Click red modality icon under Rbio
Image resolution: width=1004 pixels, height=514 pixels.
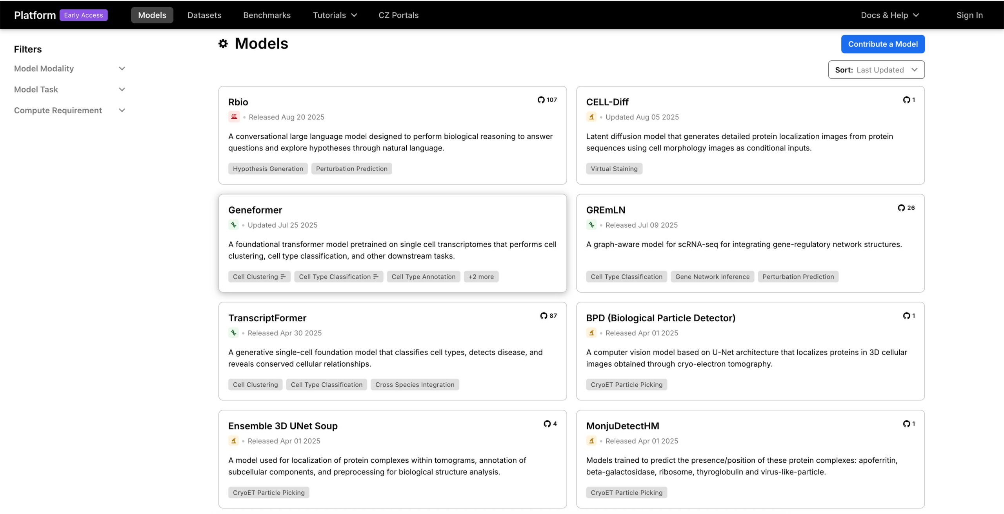[234, 117]
